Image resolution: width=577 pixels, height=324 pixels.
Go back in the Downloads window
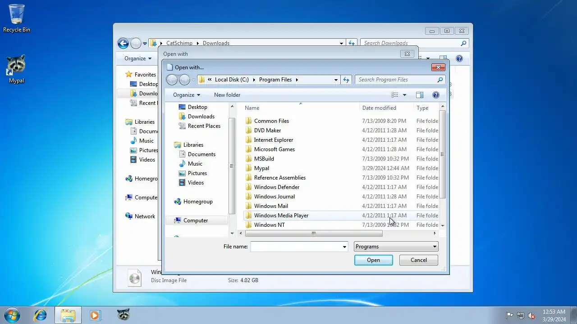click(x=123, y=43)
